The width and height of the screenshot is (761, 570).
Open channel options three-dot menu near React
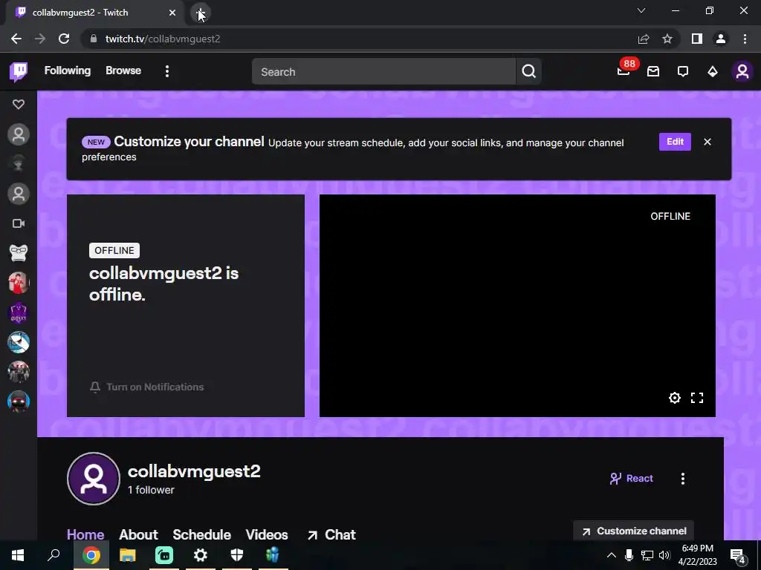[x=683, y=479]
